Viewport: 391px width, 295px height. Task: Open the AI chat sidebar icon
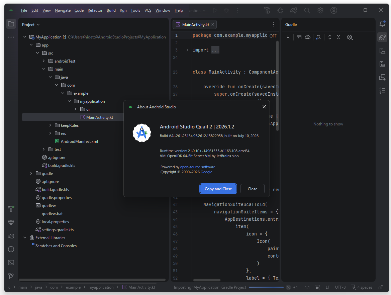[382, 77]
